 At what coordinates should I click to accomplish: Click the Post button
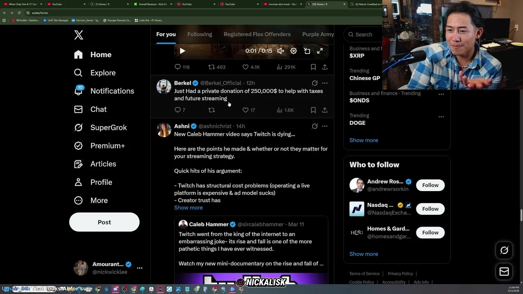(104, 222)
